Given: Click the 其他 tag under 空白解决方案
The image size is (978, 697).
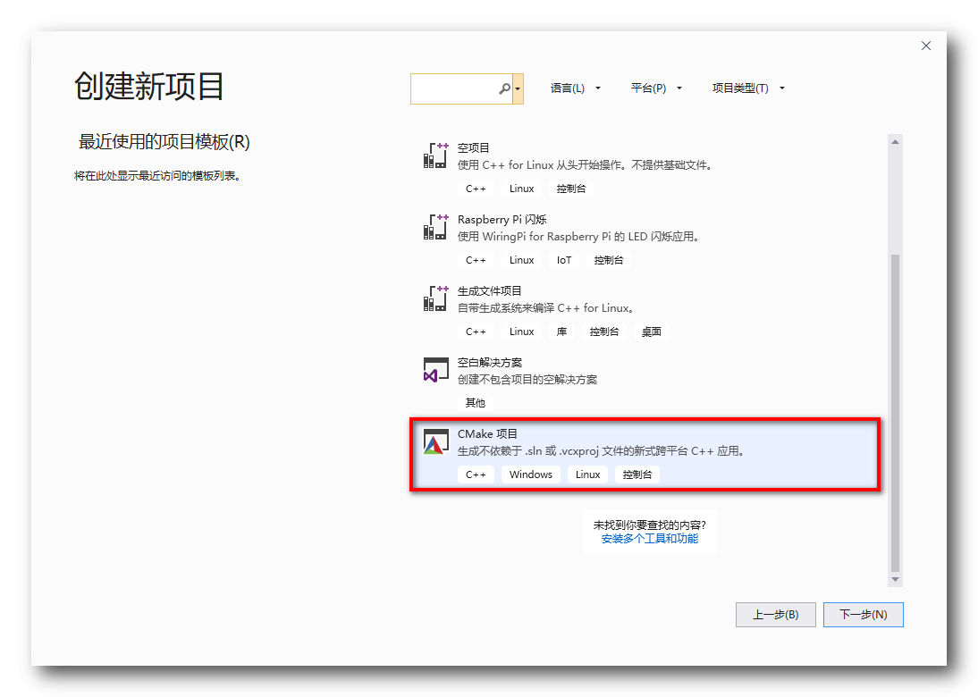Looking at the screenshot, I should point(475,403).
